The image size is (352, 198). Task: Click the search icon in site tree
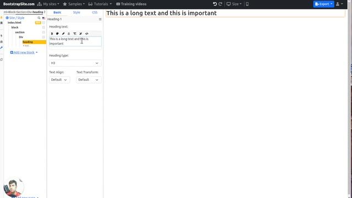coord(39,18)
